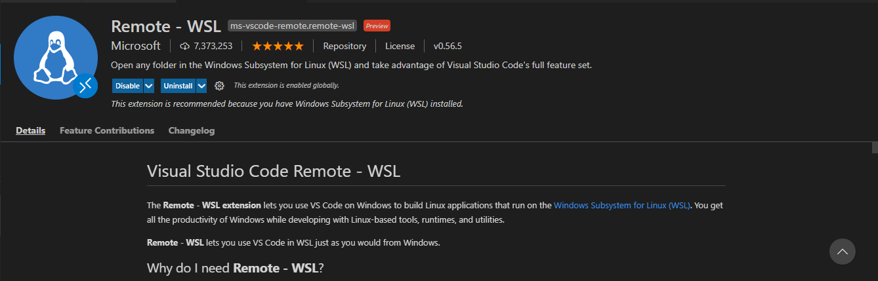Screen dimensions: 878x281
Task: Open the License link
Action: click(400, 46)
